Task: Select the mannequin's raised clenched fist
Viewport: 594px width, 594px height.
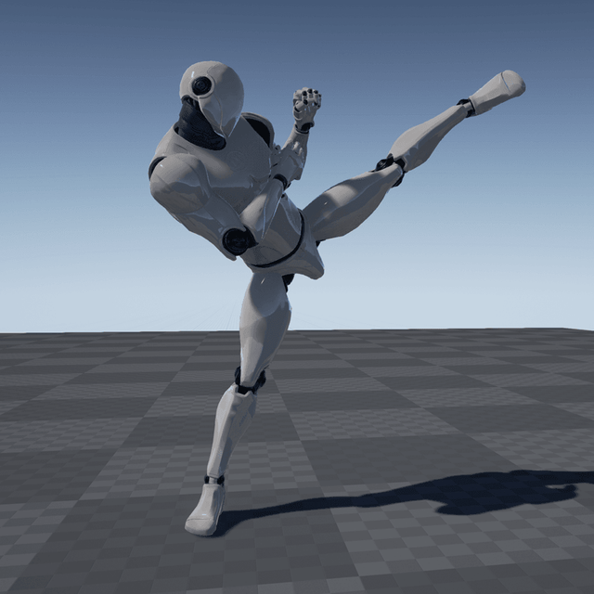Action: [x=306, y=107]
